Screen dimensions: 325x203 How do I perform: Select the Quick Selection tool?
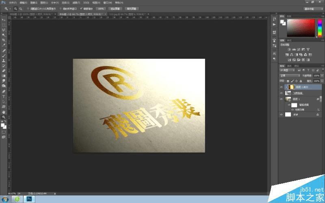pyautogui.click(x=4, y=35)
